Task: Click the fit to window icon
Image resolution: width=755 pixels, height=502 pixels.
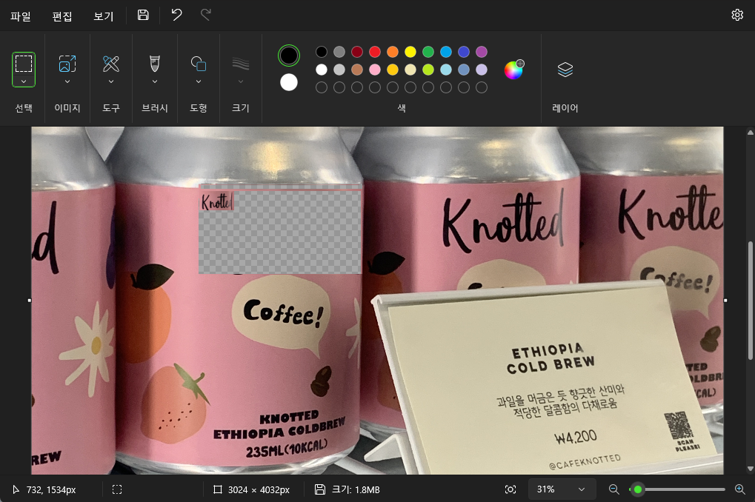Action: point(510,489)
